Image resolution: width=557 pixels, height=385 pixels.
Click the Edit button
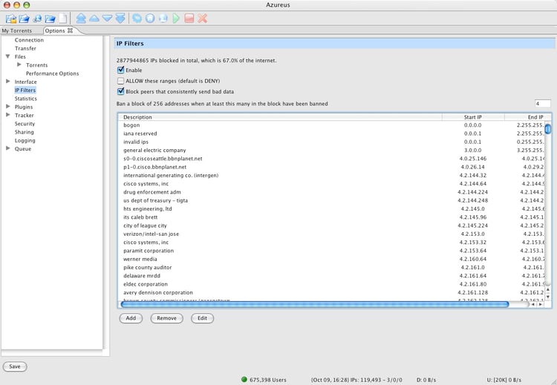(202, 318)
